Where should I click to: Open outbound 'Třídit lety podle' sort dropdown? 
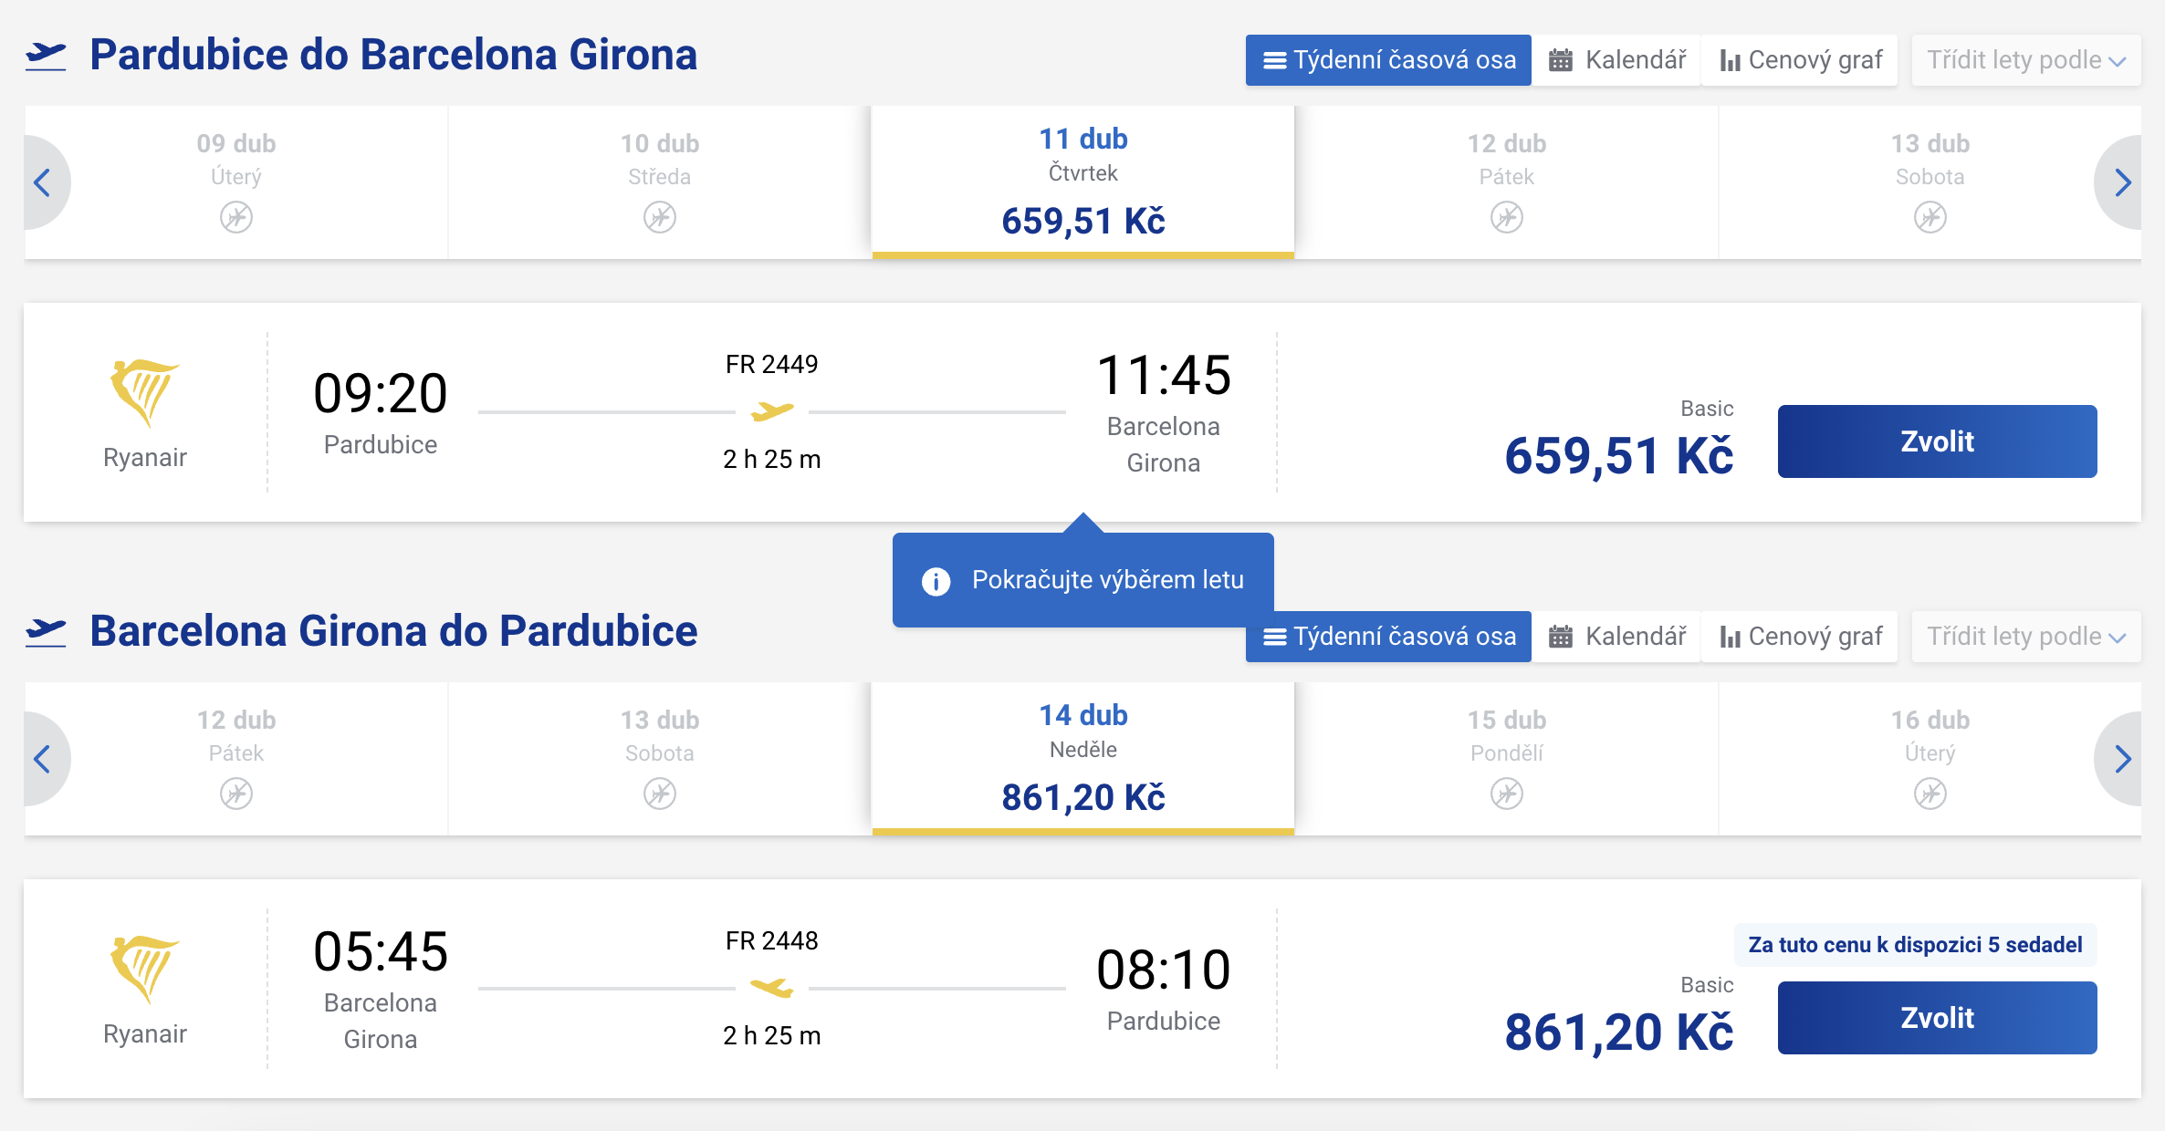tap(2026, 60)
